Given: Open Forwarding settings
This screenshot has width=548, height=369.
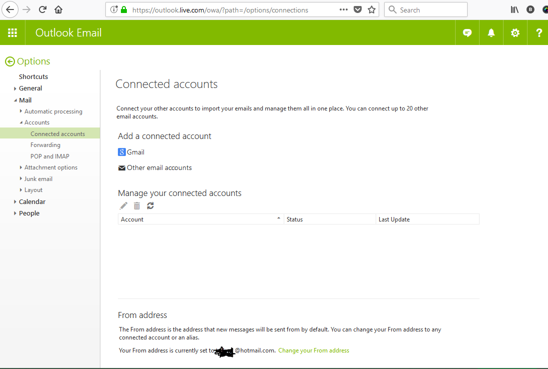Looking at the screenshot, I should click(x=45, y=145).
